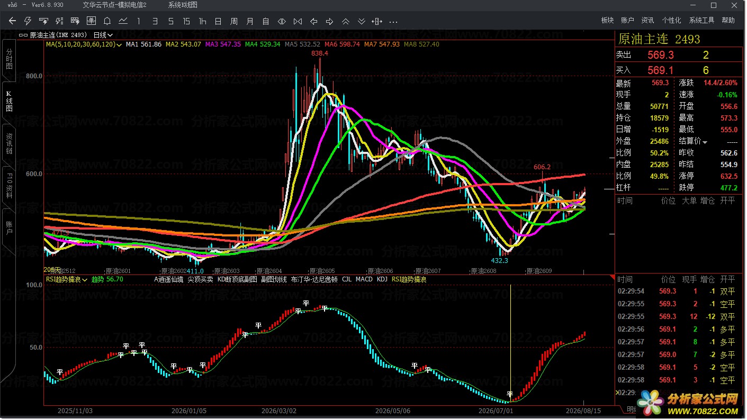Select highlighted RSI趋势擒浪 in indicator list

pos(409,279)
